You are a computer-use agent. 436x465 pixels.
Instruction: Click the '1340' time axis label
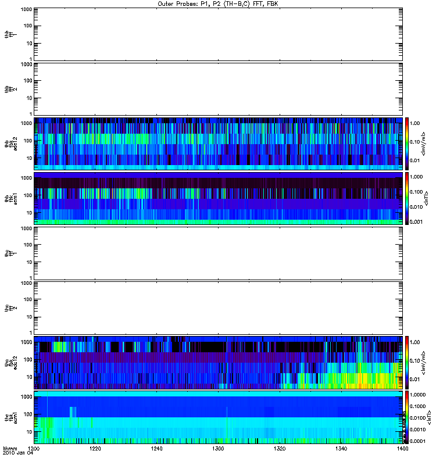click(x=341, y=449)
